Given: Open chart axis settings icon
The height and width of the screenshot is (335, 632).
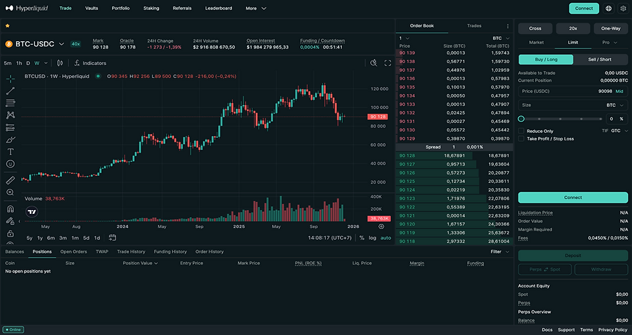Looking at the screenshot, I should (381, 226).
